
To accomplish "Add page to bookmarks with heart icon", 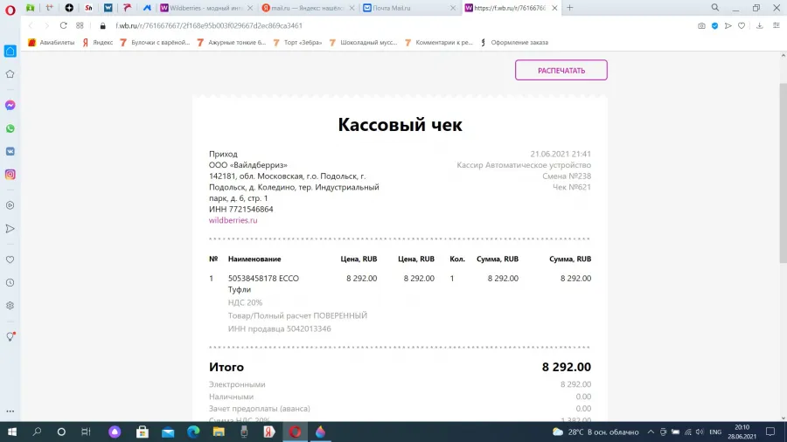I will point(742,25).
